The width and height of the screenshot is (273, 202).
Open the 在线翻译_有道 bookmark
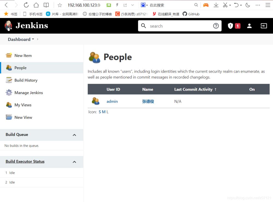coord(166,14)
